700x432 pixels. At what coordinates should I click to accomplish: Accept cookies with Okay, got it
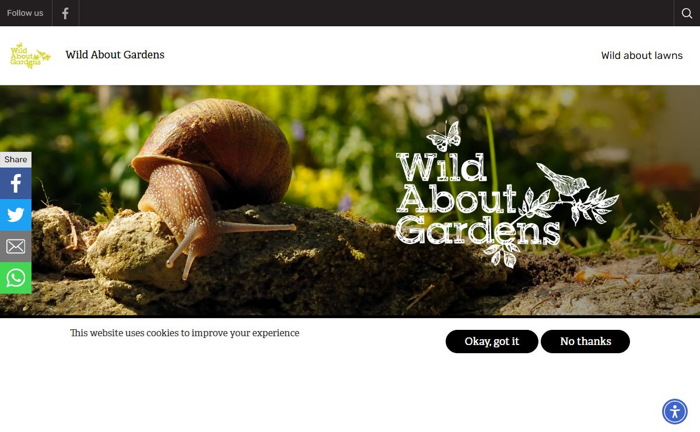tap(492, 342)
